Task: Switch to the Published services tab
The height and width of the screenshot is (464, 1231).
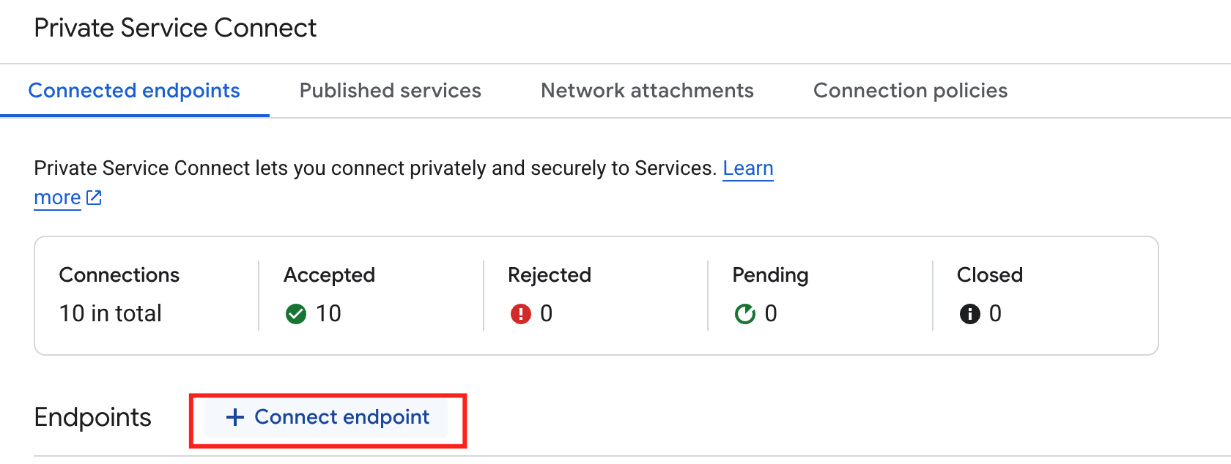Action: (x=390, y=90)
